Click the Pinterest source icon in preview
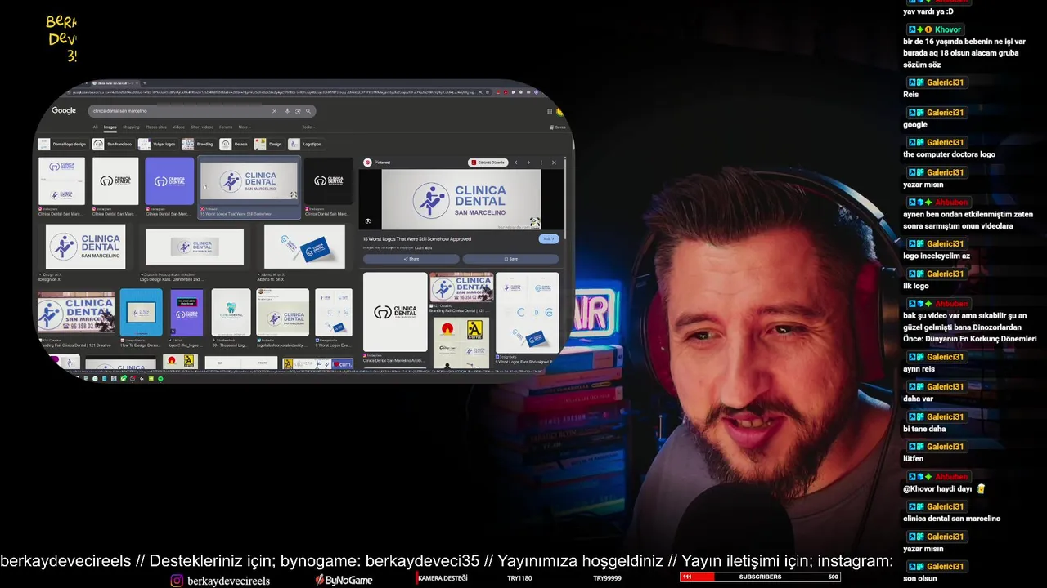The image size is (1047, 588). tap(368, 163)
